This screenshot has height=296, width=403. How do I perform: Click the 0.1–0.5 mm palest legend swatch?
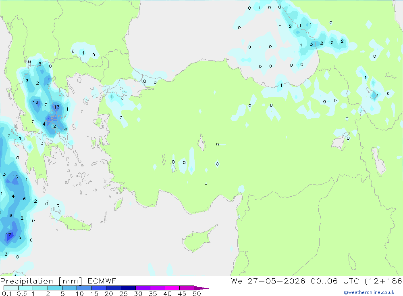tap(11, 288)
